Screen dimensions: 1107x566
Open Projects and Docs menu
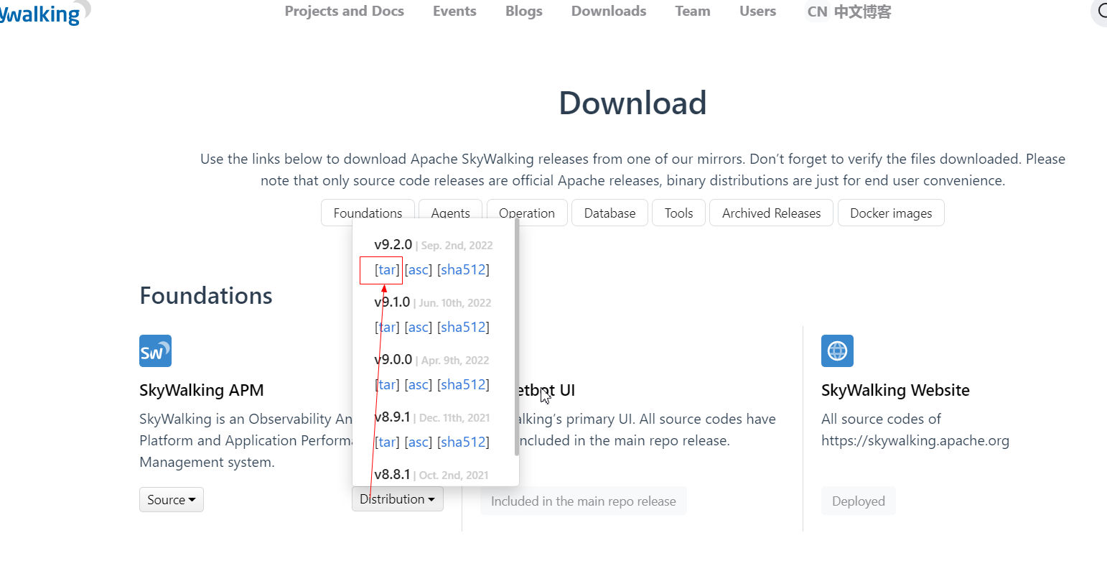point(344,11)
